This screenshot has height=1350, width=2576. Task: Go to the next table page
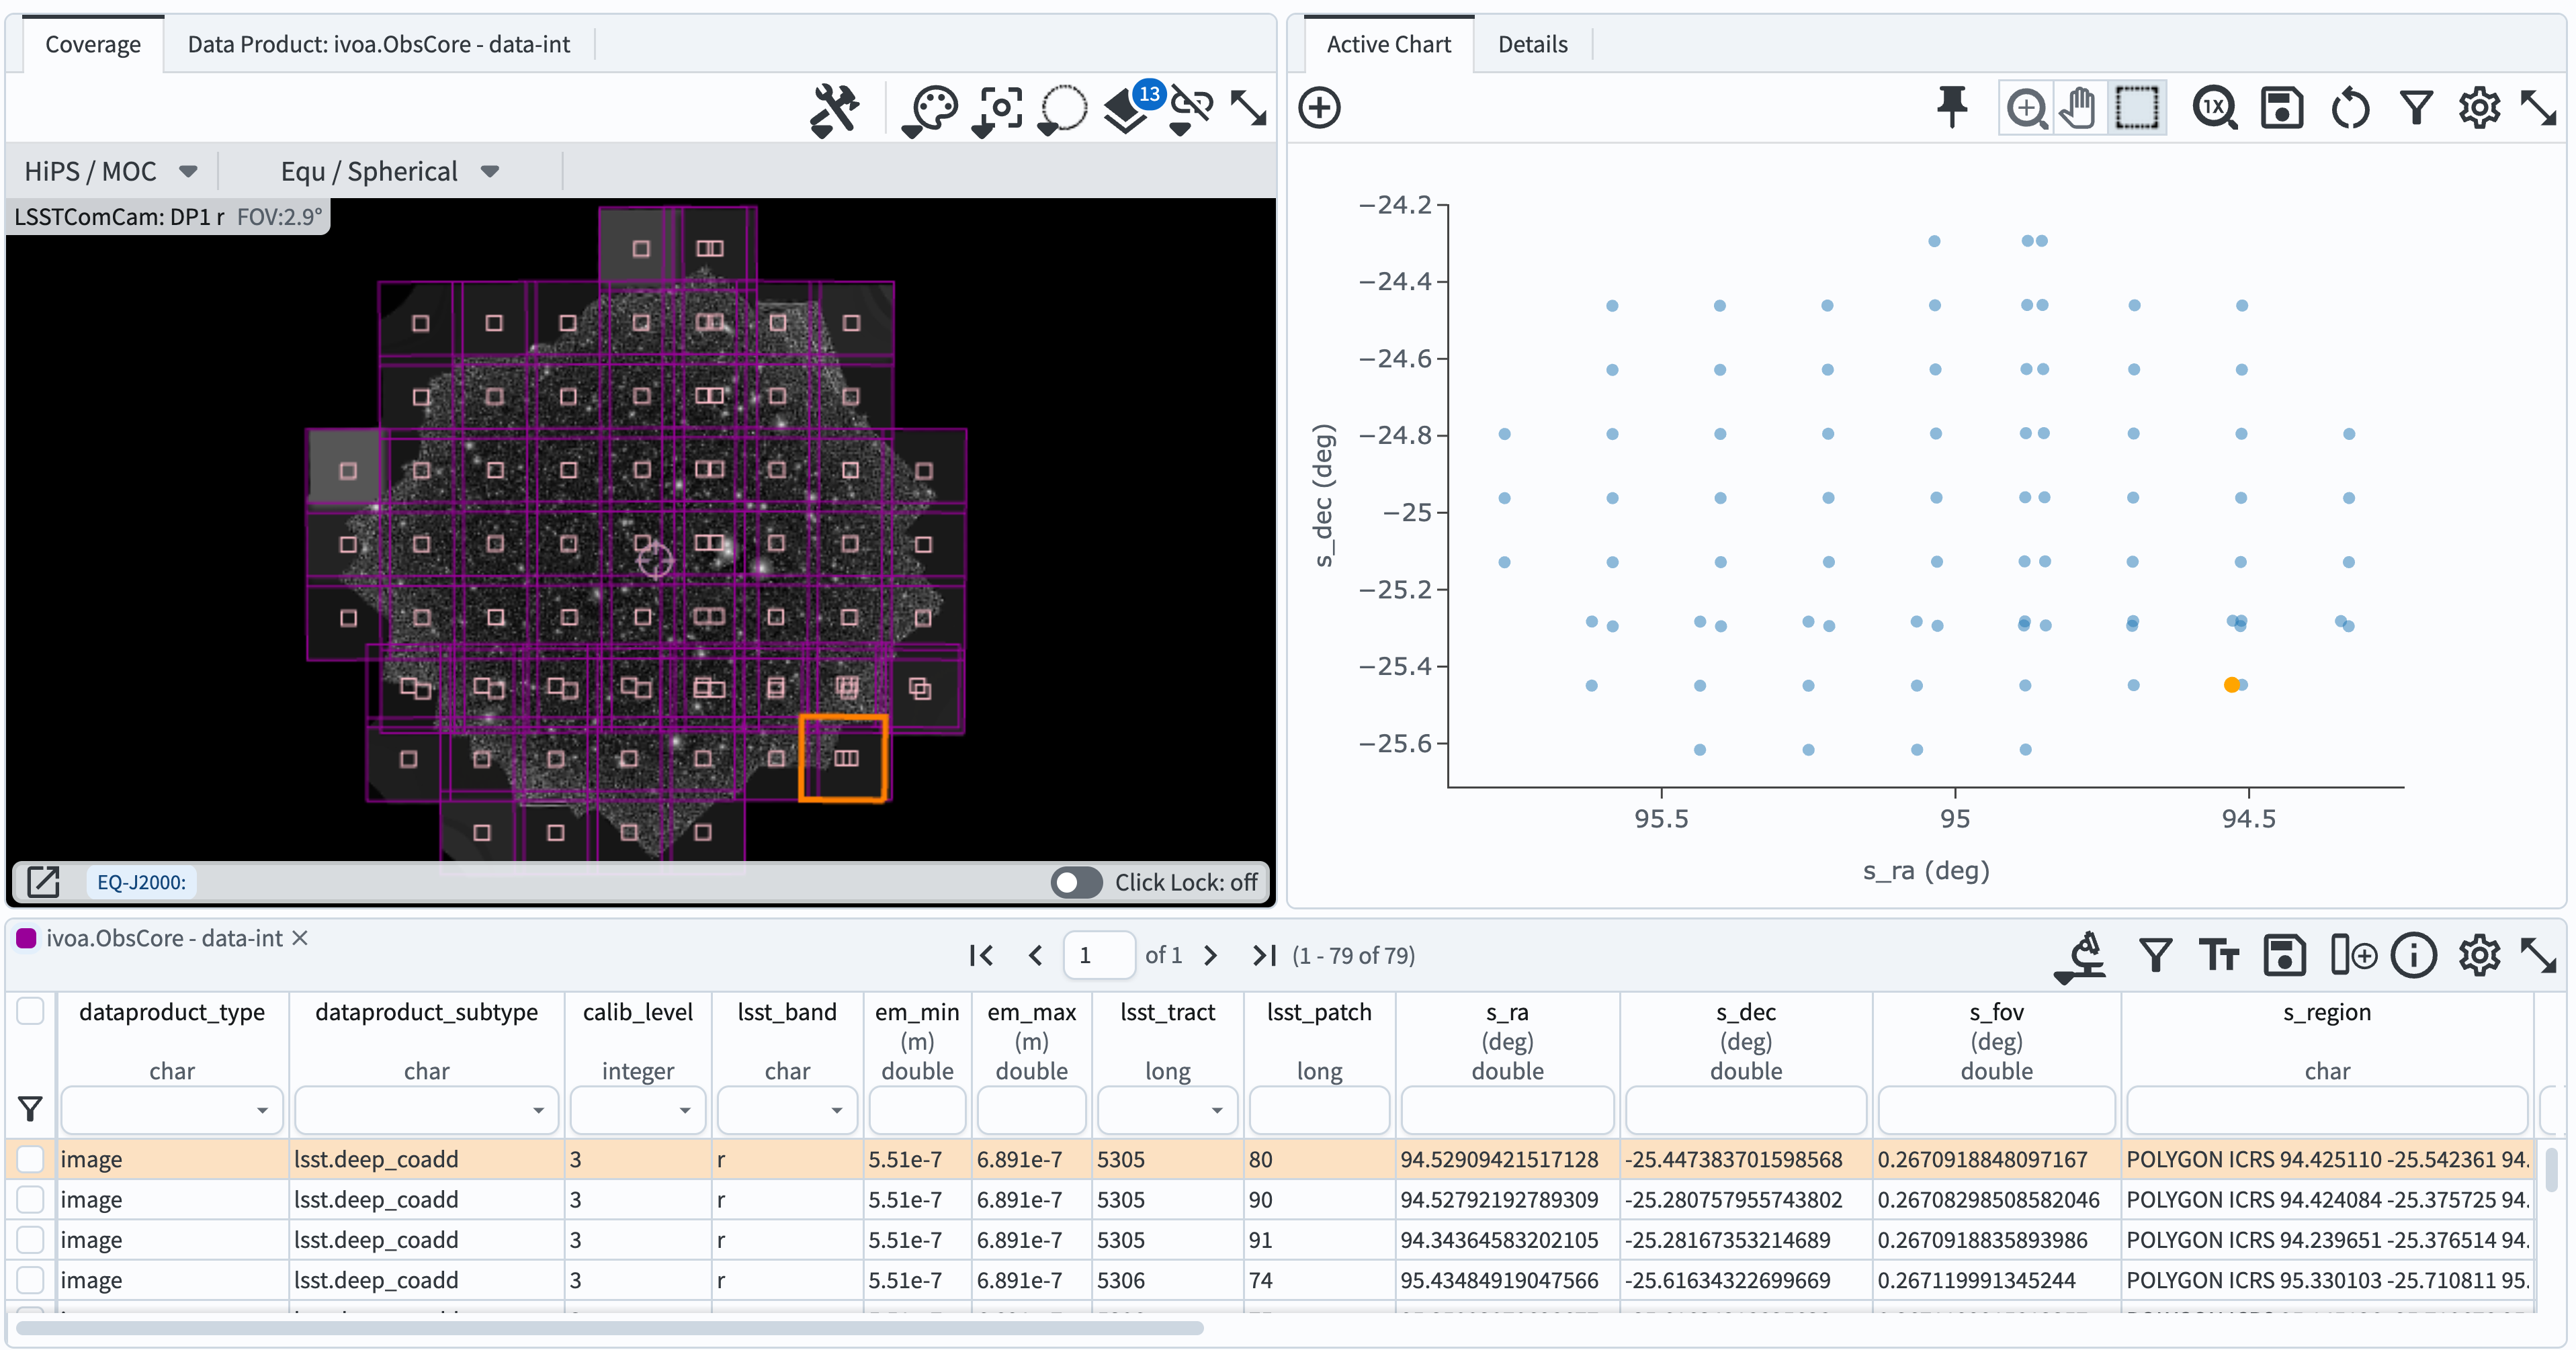pos(1210,955)
